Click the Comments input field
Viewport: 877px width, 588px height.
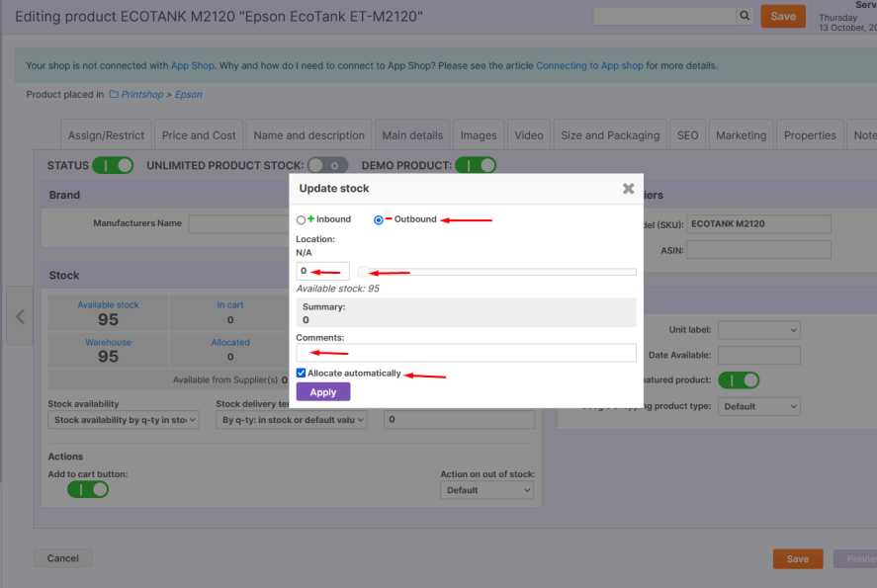point(466,353)
